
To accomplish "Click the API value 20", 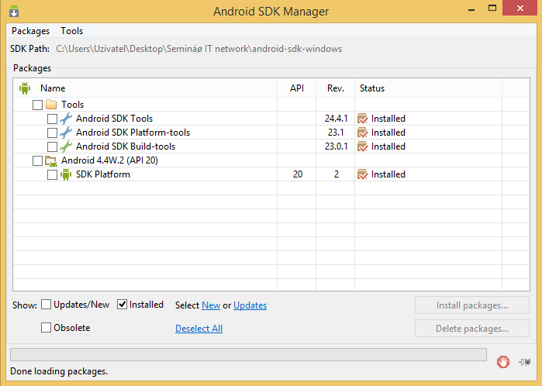I will click(x=298, y=174).
